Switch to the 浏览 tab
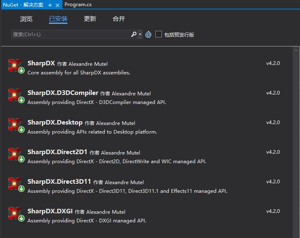 click(x=26, y=19)
